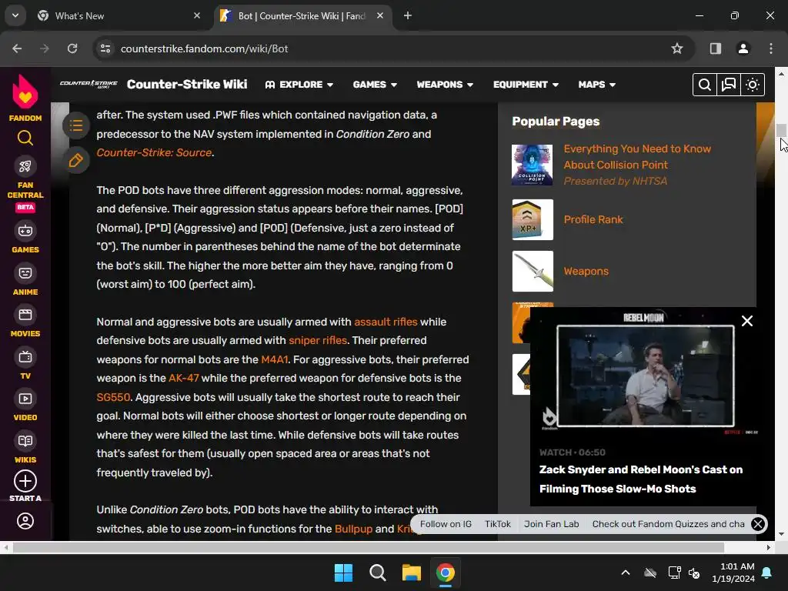Open the wiki discussions speech bubble icon
Viewport: 788px width, 591px height.
(729, 85)
